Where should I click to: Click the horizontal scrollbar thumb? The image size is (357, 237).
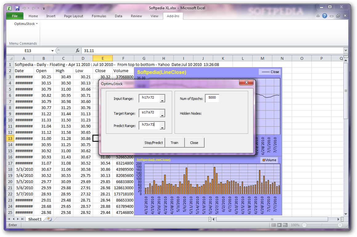272,219
